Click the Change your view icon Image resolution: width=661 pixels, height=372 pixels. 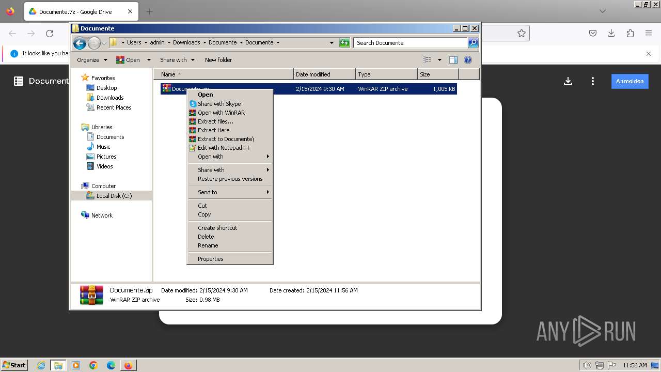click(x=427, y=60)
